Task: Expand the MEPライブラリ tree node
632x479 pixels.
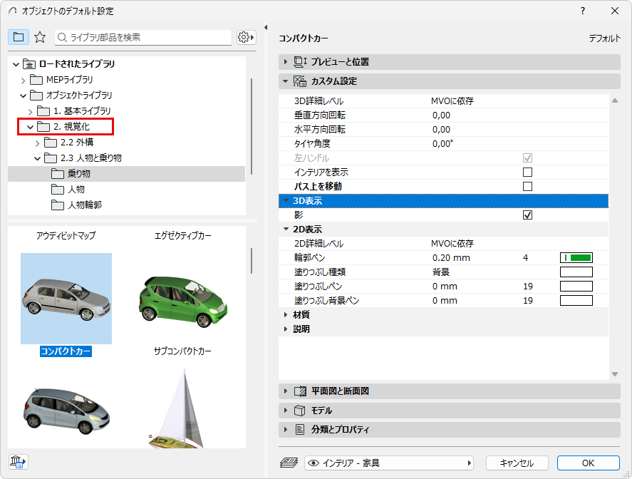Action: pos(23,81)
